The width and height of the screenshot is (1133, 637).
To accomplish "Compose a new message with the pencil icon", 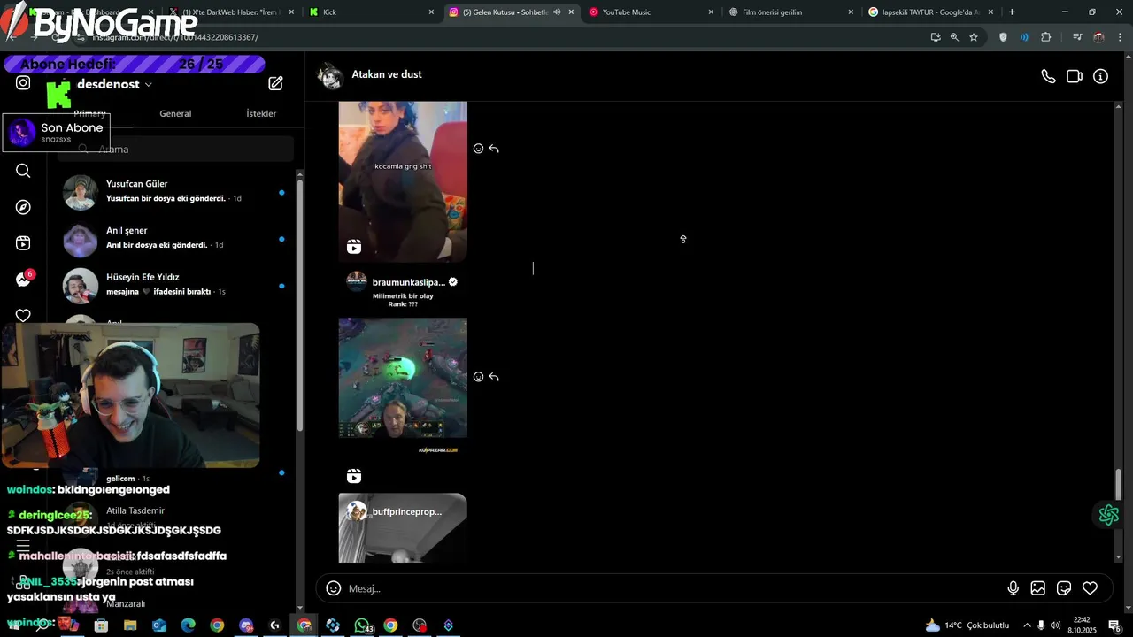I will pos(276,83).
